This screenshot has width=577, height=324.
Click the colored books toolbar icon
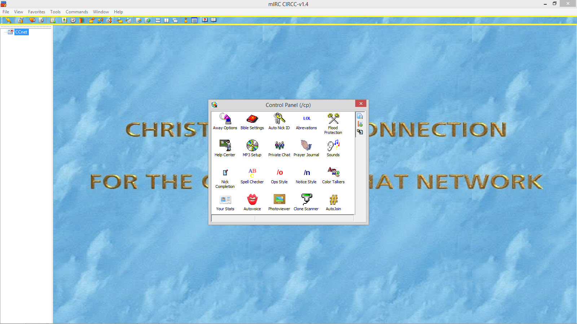[82, 20]
